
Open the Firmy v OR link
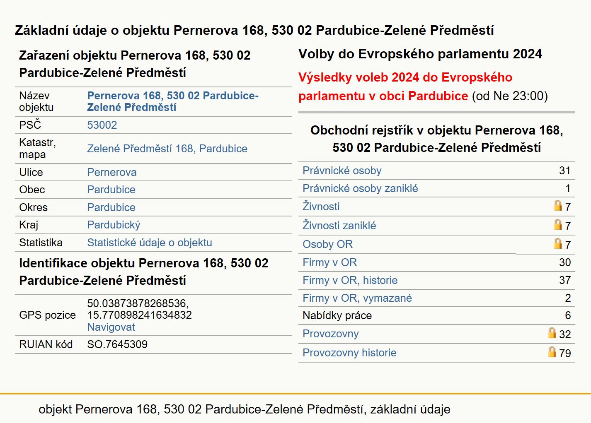[x=329, y=262]
